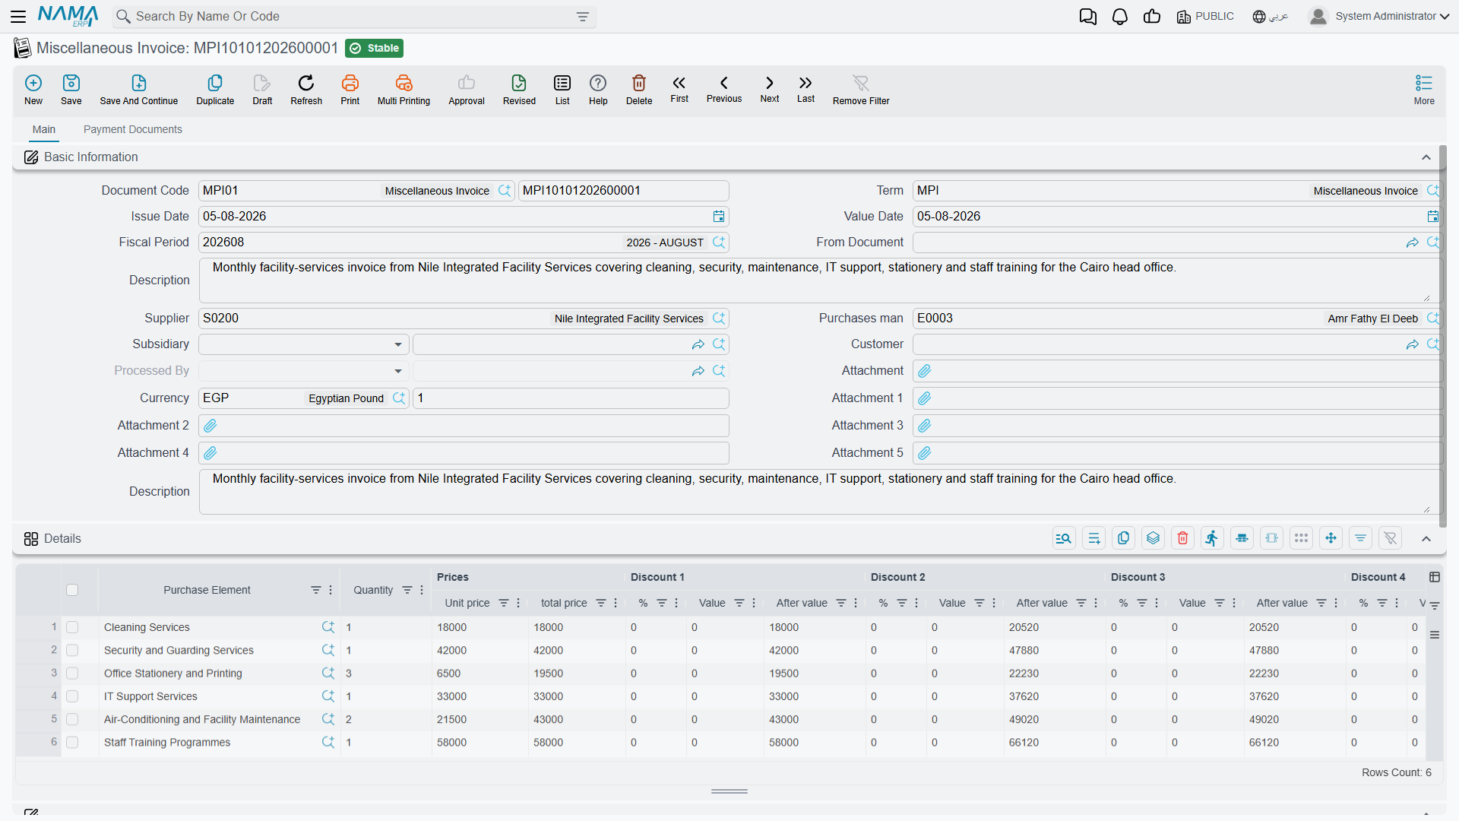Image resolution: width=1459 pixels, height=821 pixels.
Task: Click Remove Filter toolbar icon
Action: tap(861, 90)
